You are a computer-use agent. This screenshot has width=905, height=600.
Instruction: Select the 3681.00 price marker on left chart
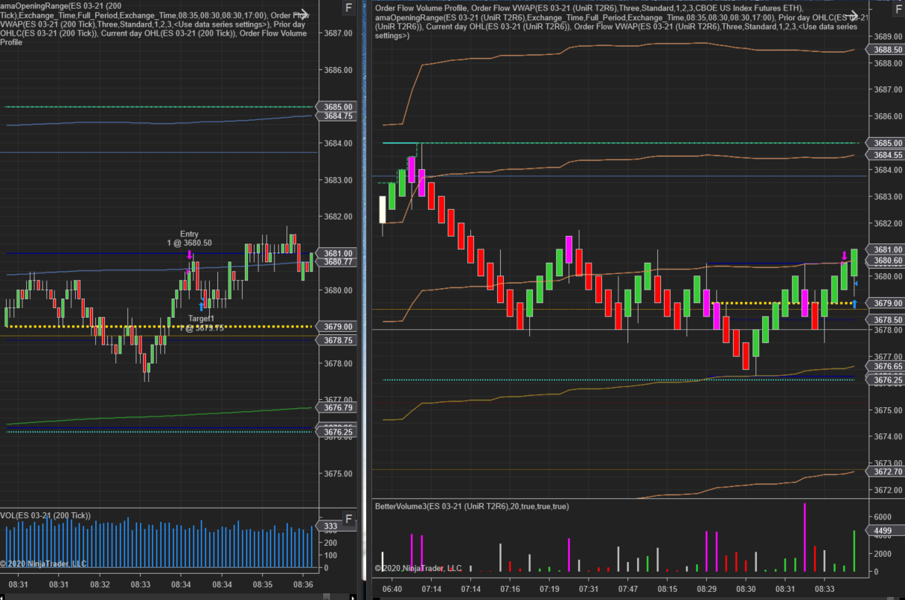[338, 253]
